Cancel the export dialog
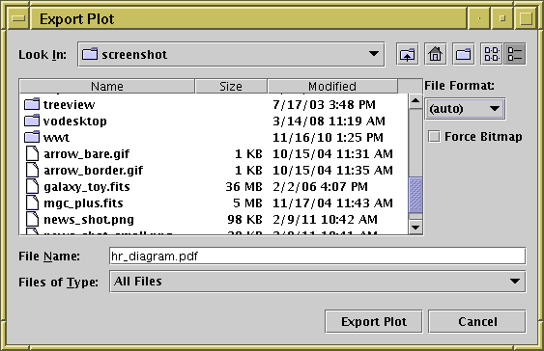The height and width of the screenshot is (351, 544). pyautogui.click(x=477, y=321)
